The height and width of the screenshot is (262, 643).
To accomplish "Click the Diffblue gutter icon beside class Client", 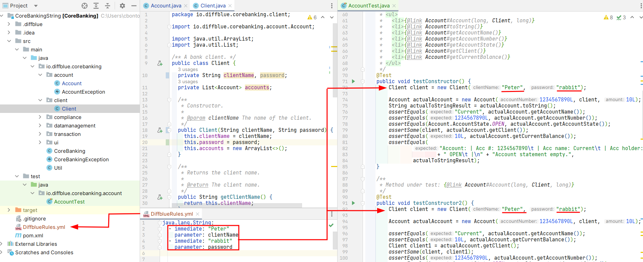I will click(160, 63).
